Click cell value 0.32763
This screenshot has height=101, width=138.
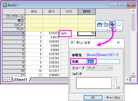pos(51,58)
